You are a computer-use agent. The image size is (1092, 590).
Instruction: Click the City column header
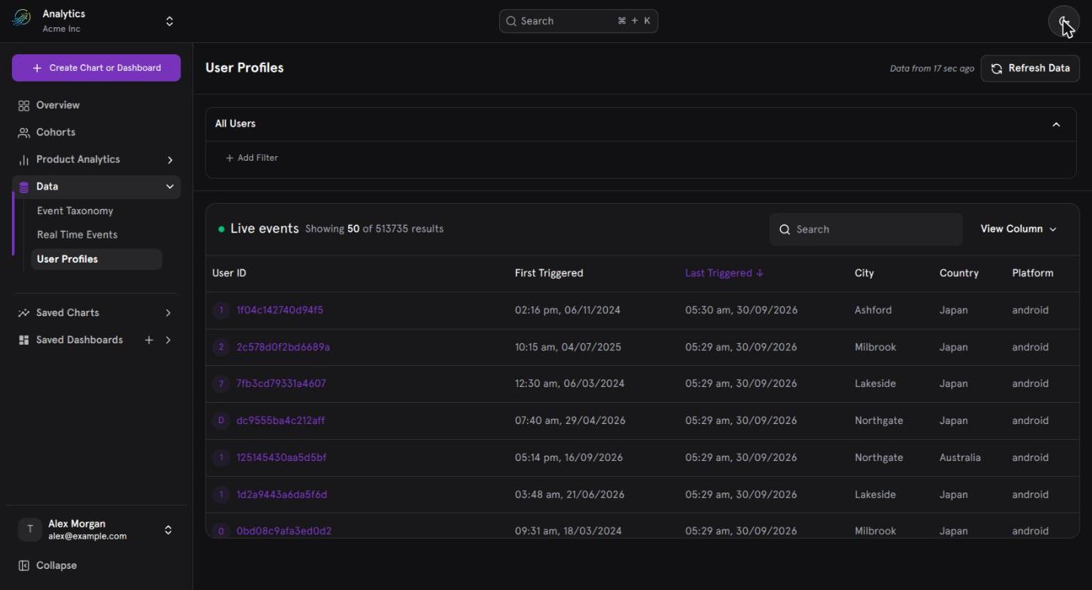[864, 273]
